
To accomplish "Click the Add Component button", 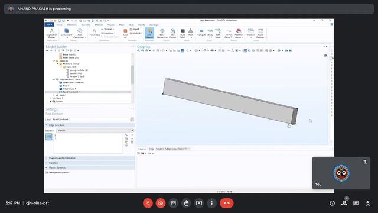I will [x=80, y=33].
